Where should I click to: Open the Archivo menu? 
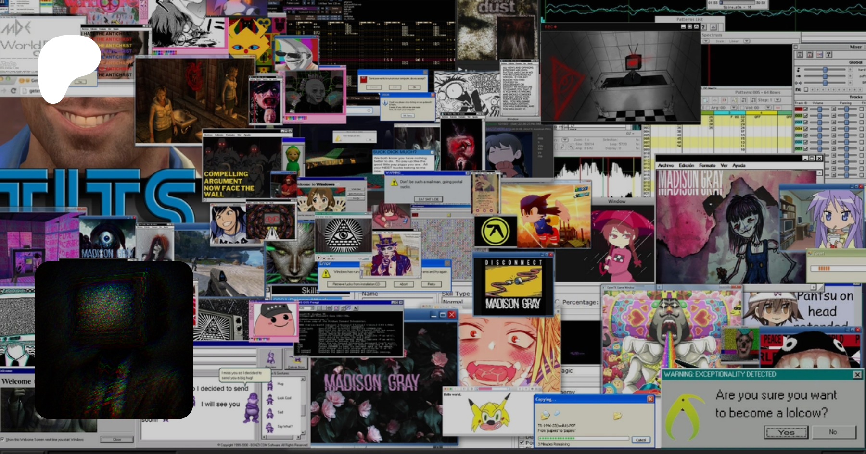(x=666, y=165)
